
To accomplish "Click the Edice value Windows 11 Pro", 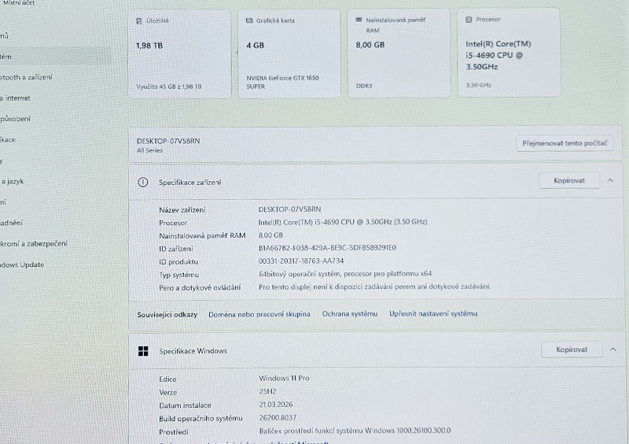I will point(284,379).
